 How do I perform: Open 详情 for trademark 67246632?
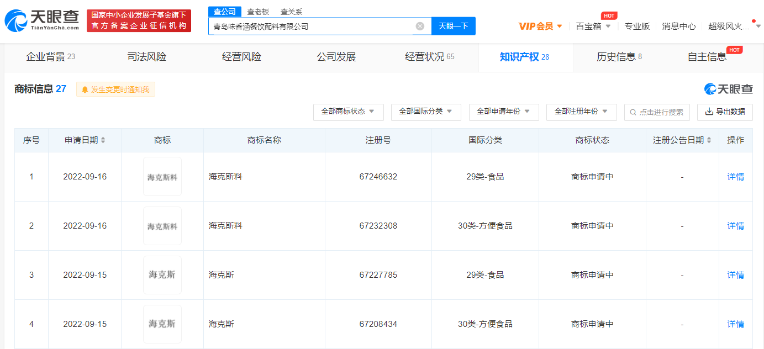coord(735,177)
